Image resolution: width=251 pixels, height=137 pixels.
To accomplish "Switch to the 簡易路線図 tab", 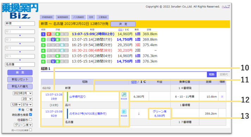I will point(63,17).
